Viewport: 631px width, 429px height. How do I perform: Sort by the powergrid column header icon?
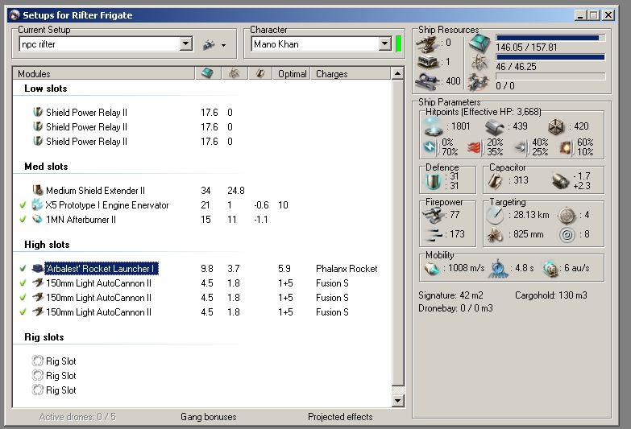pos(235,73)
